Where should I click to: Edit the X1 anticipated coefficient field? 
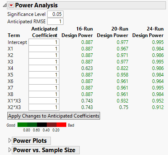[x=44, y=49]
